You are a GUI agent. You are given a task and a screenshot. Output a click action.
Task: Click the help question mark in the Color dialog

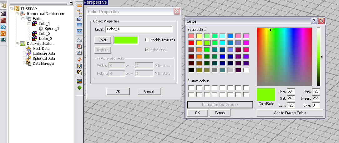click(x=314, y=21)
